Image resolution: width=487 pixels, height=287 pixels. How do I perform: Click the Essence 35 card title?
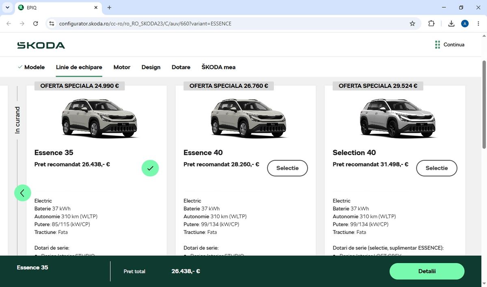[x=54, y=153]
